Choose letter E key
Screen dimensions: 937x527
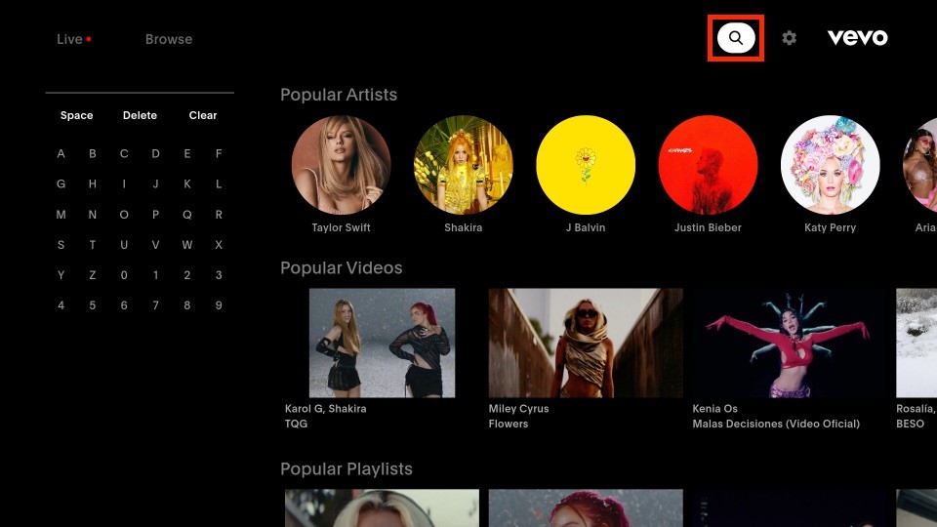187,153
